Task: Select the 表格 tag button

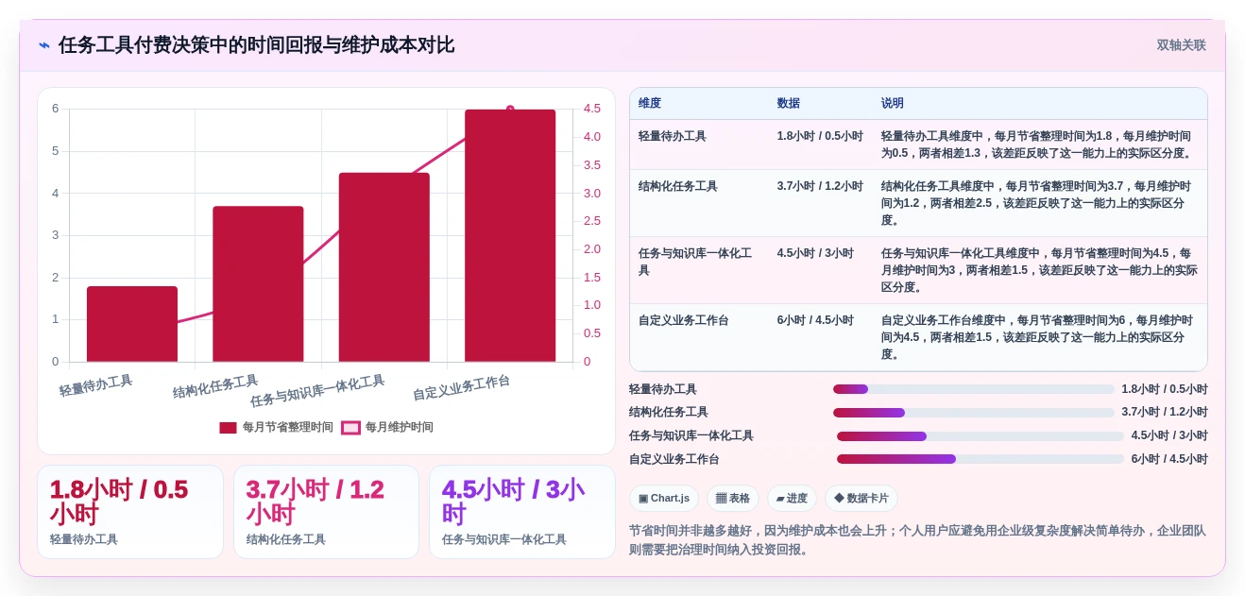Action: 733,499
